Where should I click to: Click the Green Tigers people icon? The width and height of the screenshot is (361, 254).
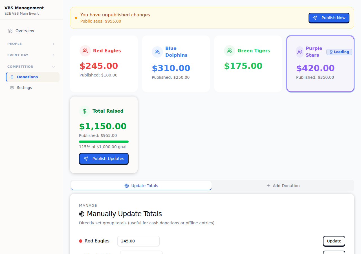point(230,51)
